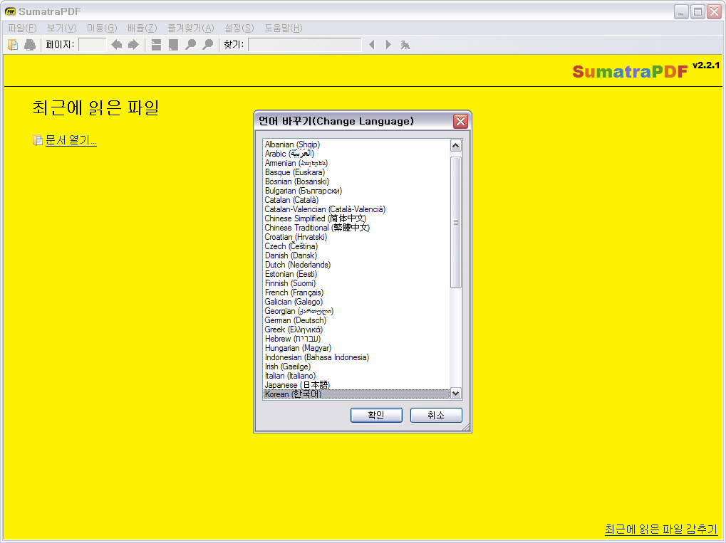
Task: Select the Georgian language entry
Action: coord(356,311)
